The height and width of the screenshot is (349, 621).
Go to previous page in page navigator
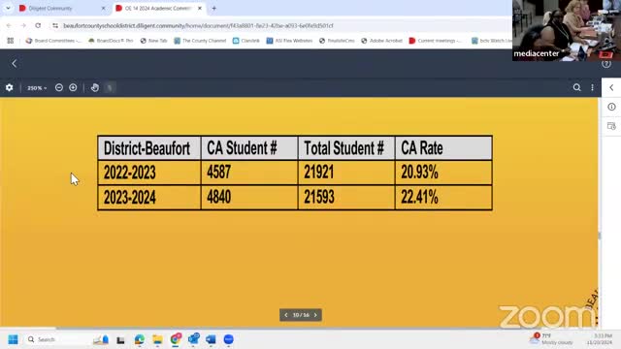pos(286,315)
